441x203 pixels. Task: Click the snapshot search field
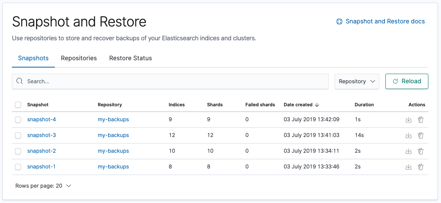click(170, 81)
